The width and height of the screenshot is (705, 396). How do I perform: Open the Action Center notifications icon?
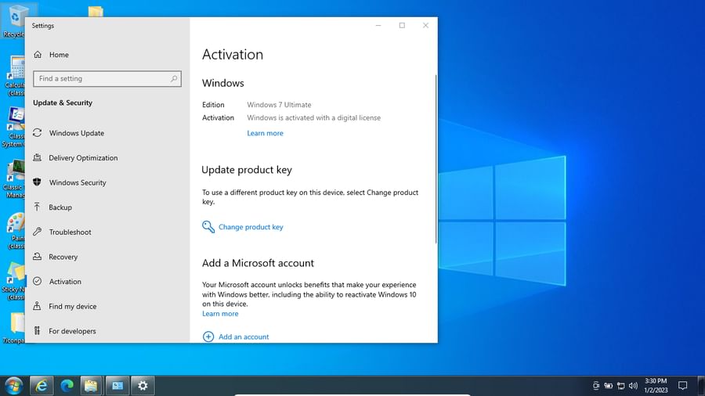tap(682, 385)
